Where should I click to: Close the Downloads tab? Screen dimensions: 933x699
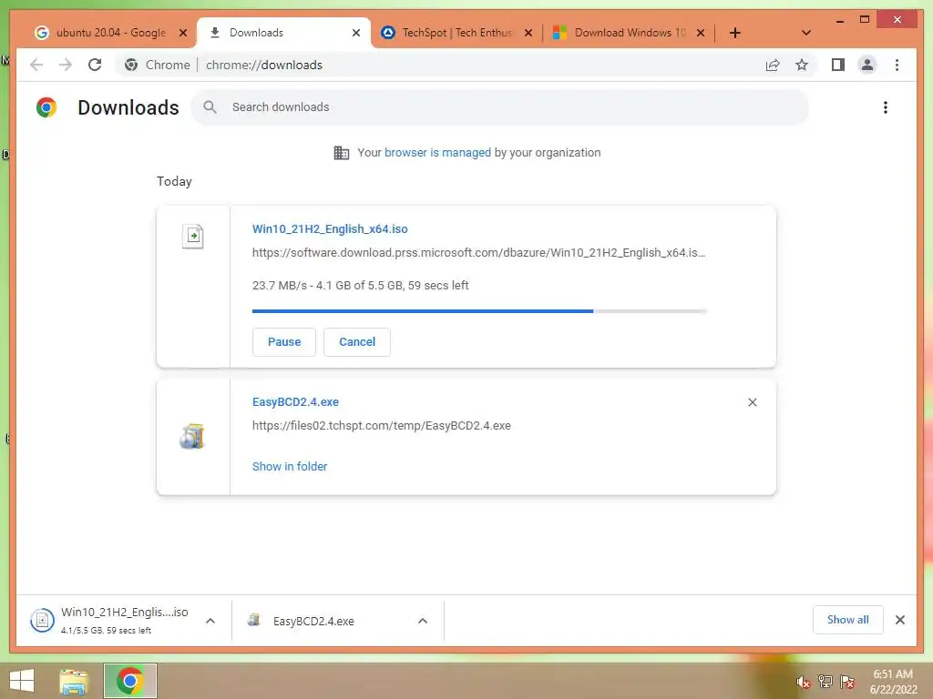point(356,33)
